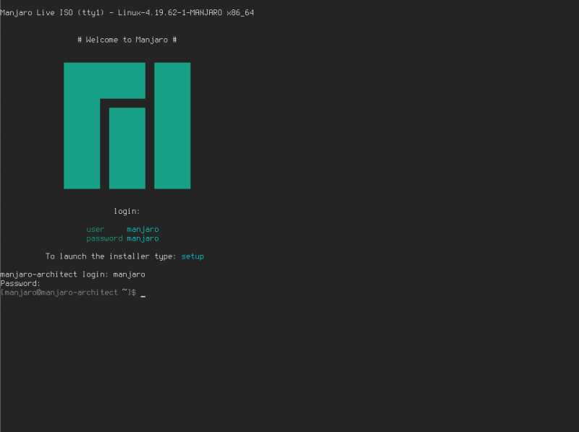The image size is (579, 432).
Task: Select the 'user' label
Action: tap(95, 229)
